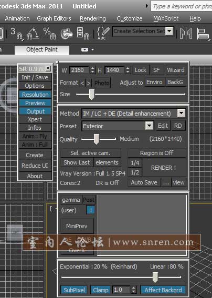Click the search menu arrow by keyword box
The image size is (212, 298).
[x=146, y=6]
